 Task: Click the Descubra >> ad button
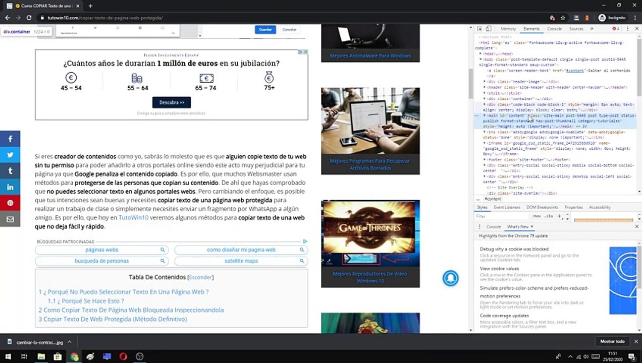[x=172, y=102]
